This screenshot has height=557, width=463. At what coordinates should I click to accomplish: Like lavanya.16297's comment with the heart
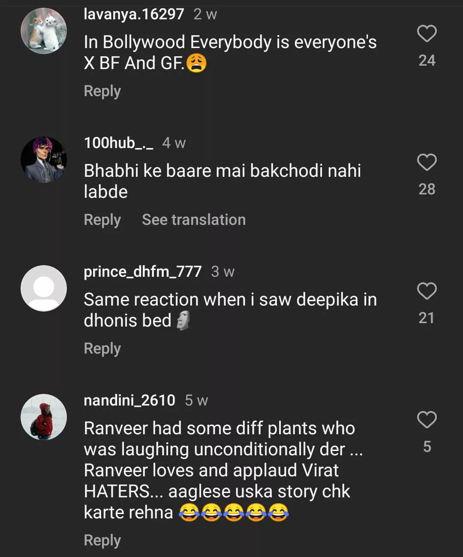[427, 33]
